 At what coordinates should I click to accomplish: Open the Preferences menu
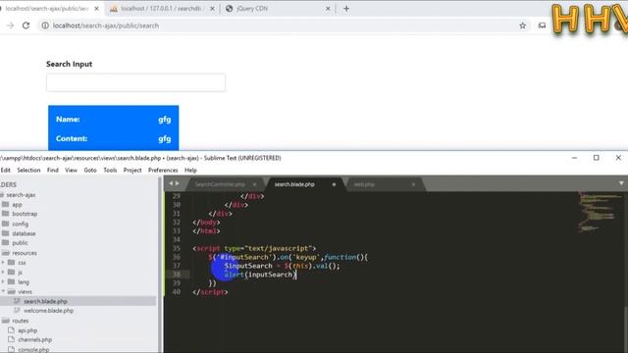[x=163, y=170]
